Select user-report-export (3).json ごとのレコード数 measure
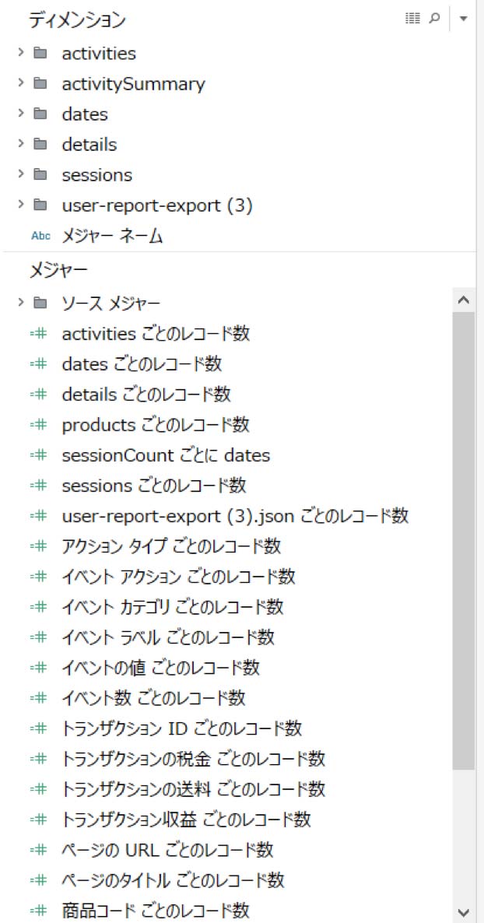The width and height of the screenshot is (484, 923). 235,516
